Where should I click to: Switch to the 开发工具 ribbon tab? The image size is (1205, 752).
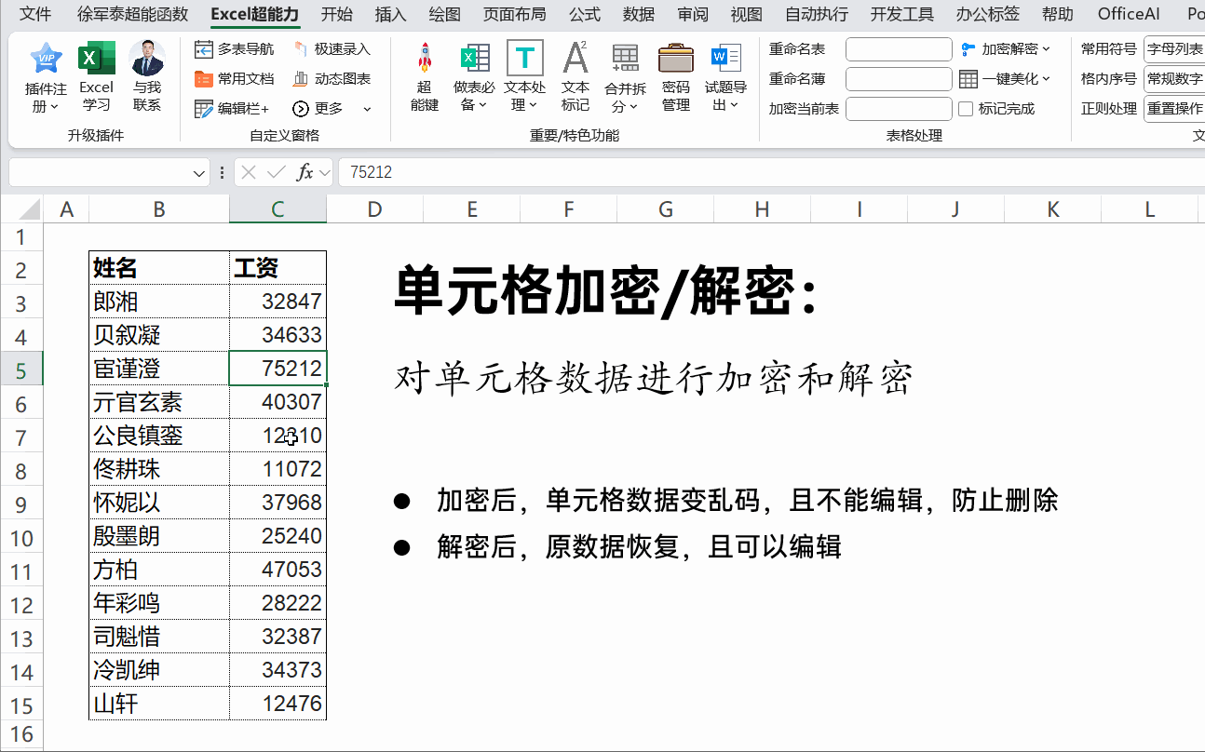(902, 14)
